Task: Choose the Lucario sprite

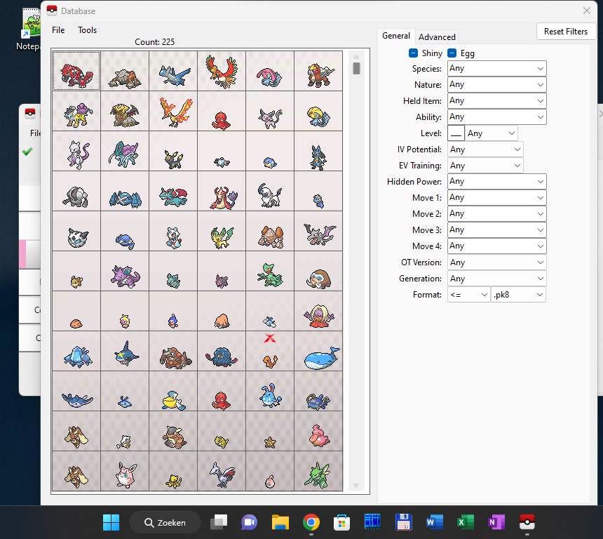Action: tap(318, 152)
